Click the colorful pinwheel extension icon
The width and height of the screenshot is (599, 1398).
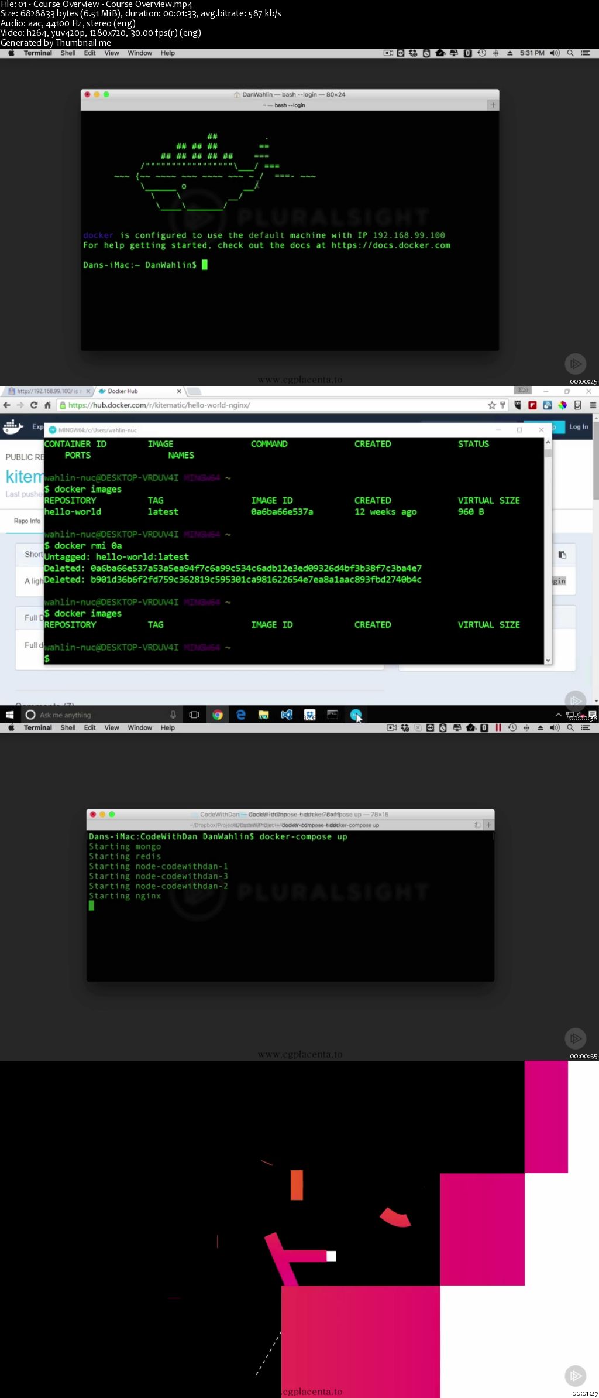[562, 405]
